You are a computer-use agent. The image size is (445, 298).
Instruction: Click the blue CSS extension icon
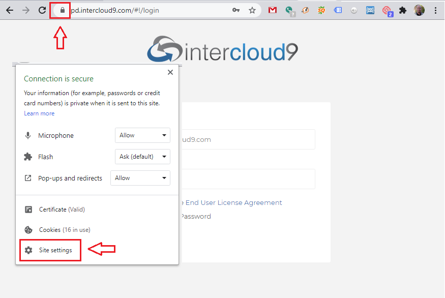coord(370,11)
